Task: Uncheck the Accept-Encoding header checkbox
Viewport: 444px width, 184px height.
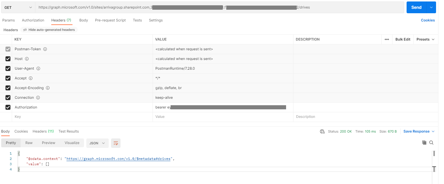Action: (x=8, y=88)
